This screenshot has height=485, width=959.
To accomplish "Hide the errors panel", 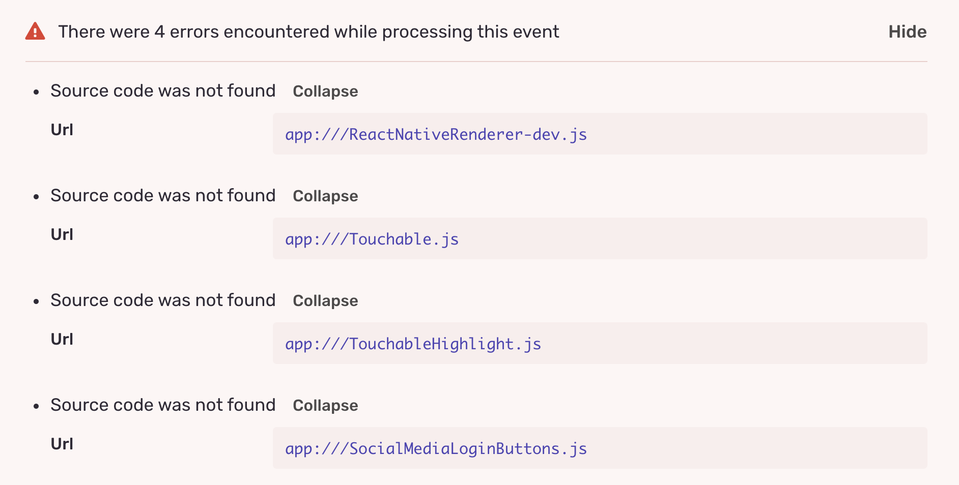I will click(x=907, y=32).
